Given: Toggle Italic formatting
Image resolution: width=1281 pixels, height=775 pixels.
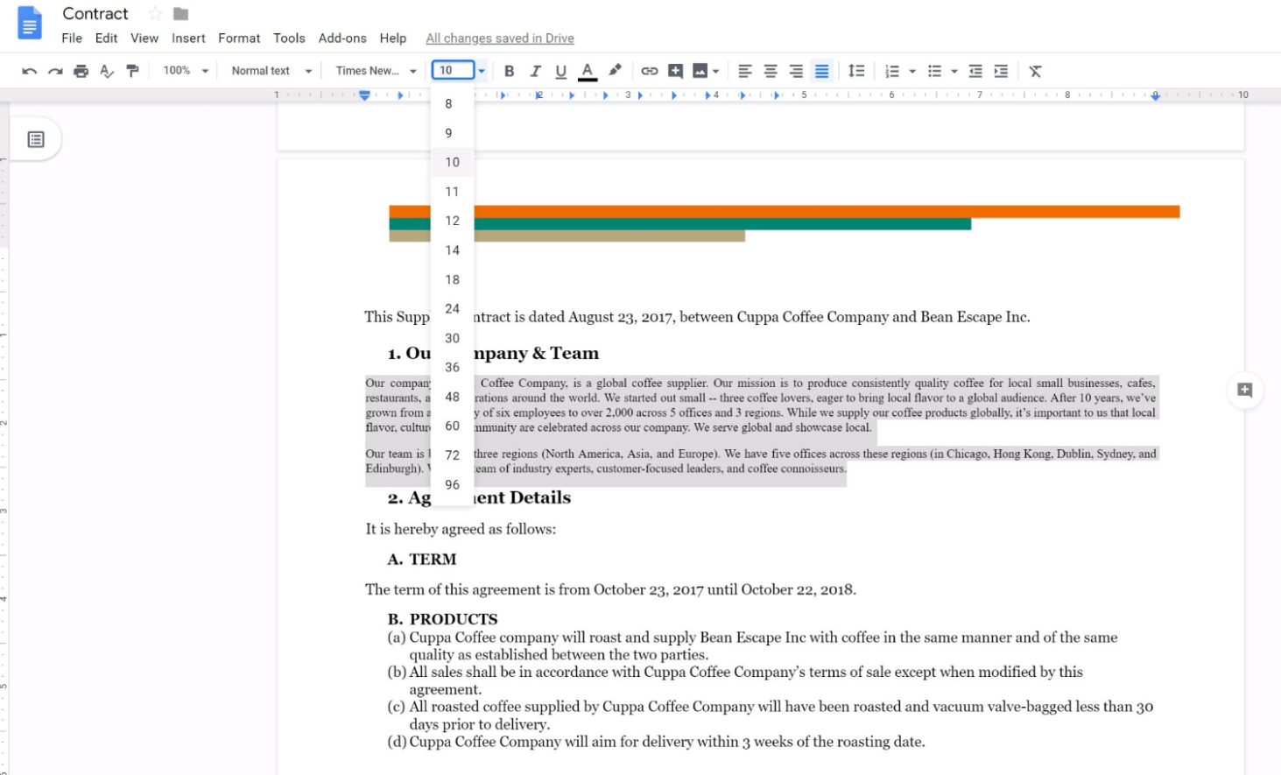Looking at the screenshot, I should (535, 71).
